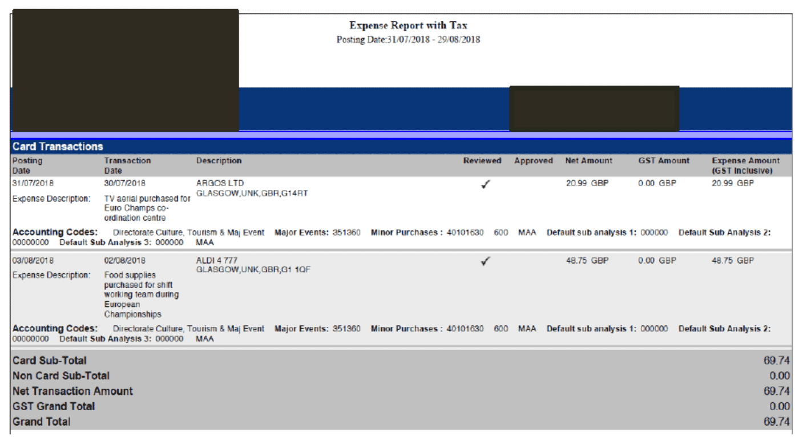Click the 'Card Transactions' section header
The height and width of the screenshot is (437, 799).
click(x=58, y=147)
